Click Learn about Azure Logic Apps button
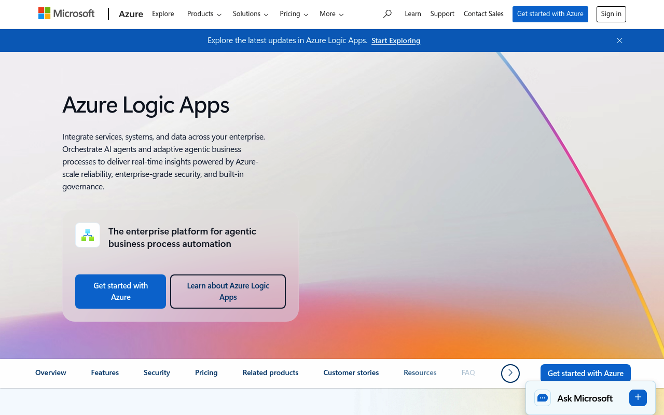The image size is (664, 415). click(x=228, y=292)
